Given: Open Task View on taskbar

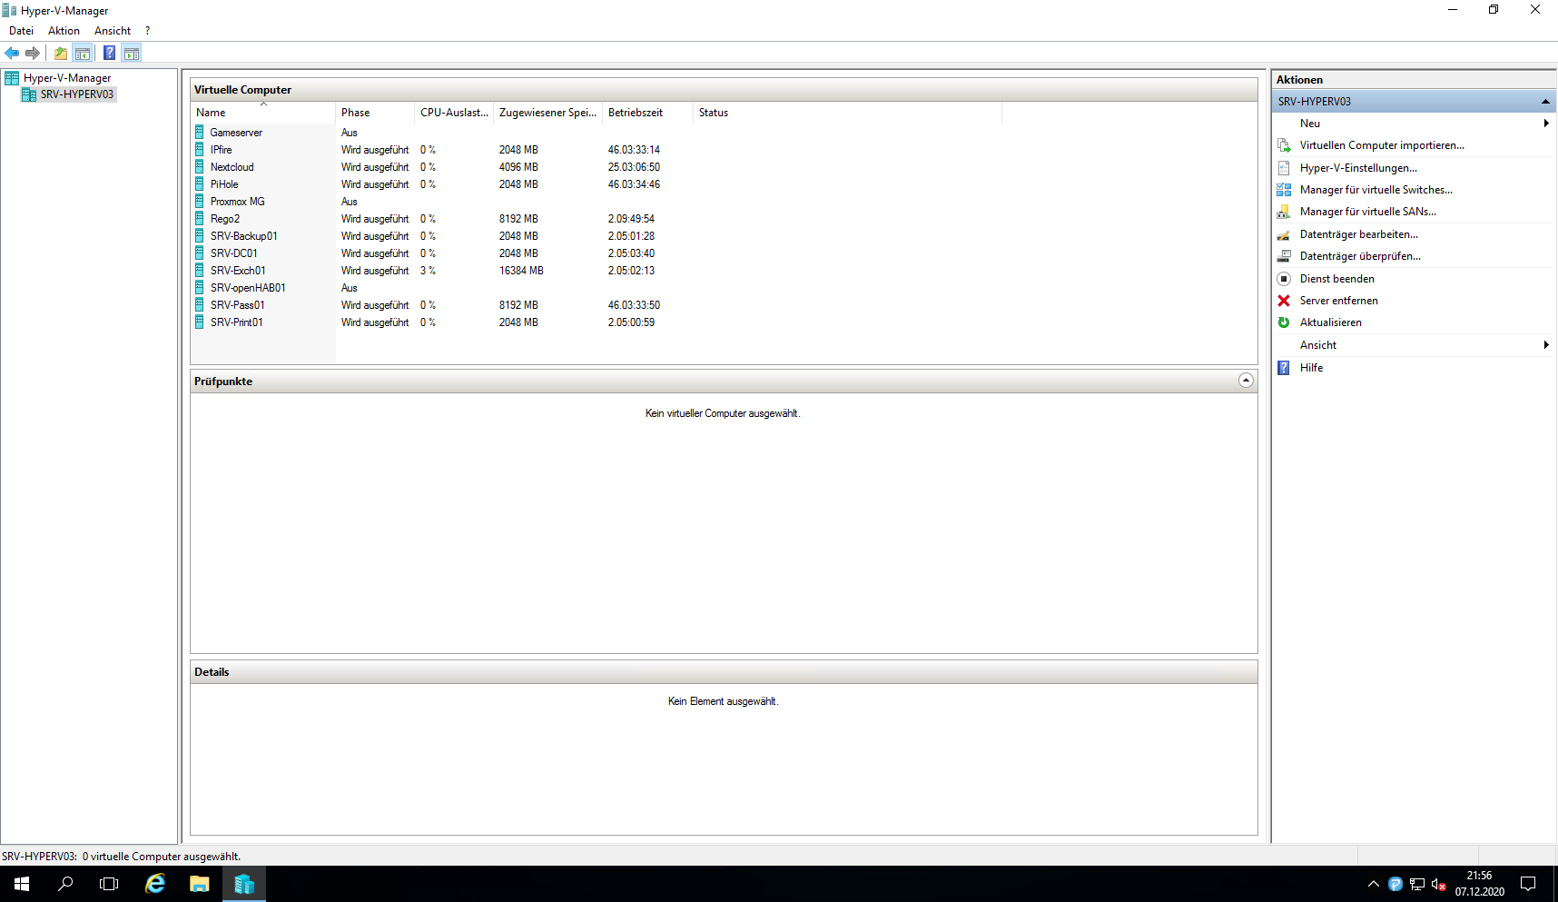Looking at the screenshot, I should [x=109, y=884].
